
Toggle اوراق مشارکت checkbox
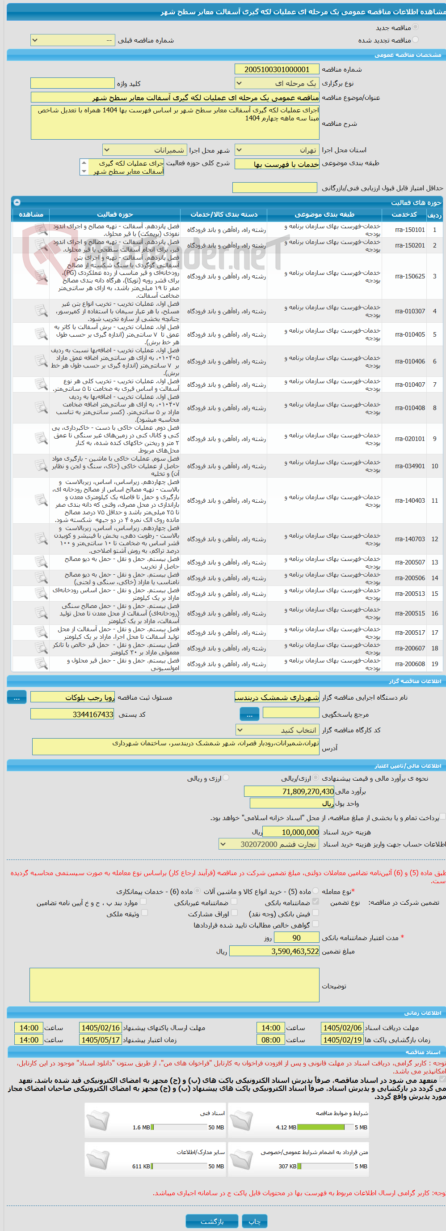point(234,913)
